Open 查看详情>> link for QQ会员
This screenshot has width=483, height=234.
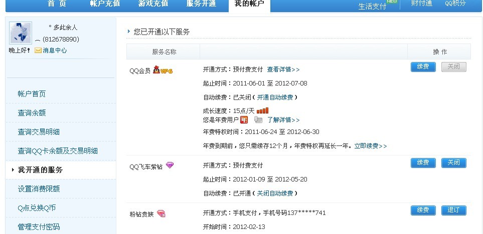(x=283, y=69)
